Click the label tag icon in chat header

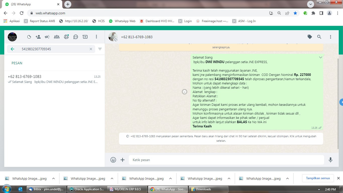coord(310,37)
